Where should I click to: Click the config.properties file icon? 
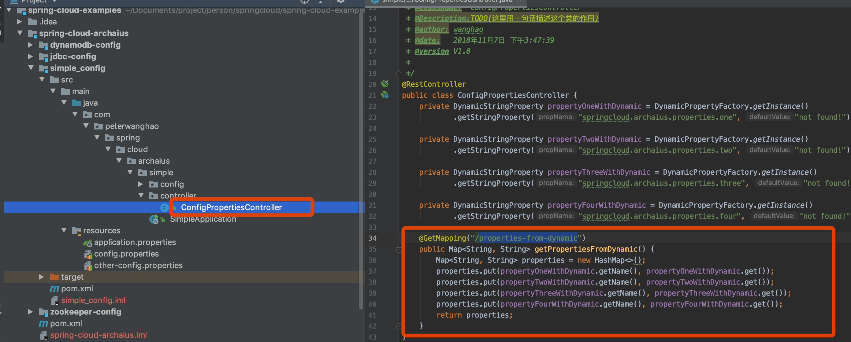(87, 254)
